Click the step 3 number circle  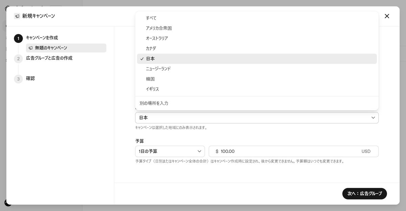click(18, 79)
